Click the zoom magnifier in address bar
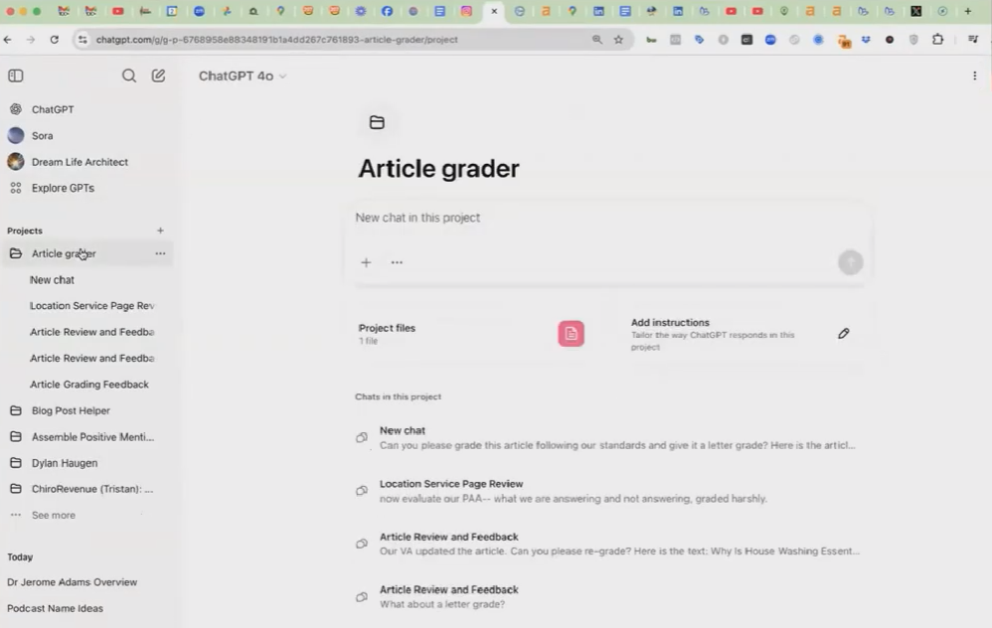 click(x=596, y=39)
